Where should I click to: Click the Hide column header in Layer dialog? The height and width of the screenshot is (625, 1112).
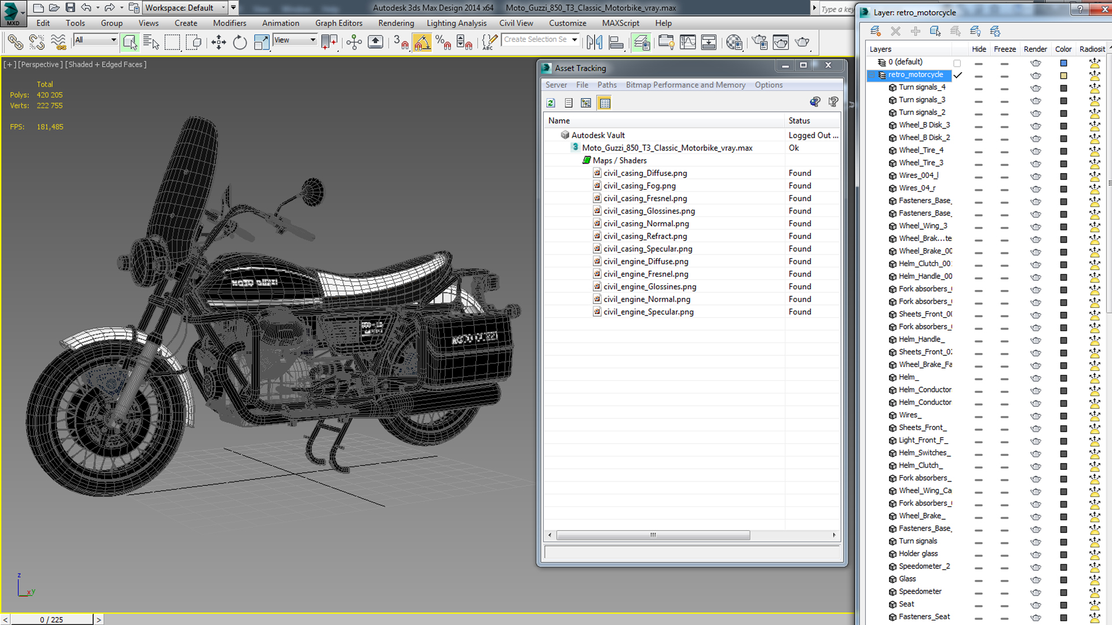click(x=979, y=49)
